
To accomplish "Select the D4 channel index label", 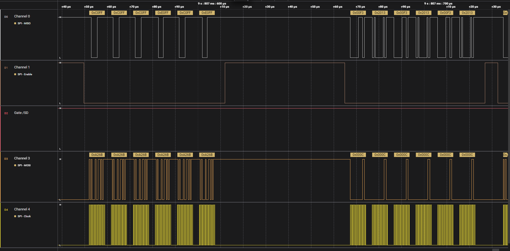I will tap(6, 210).
